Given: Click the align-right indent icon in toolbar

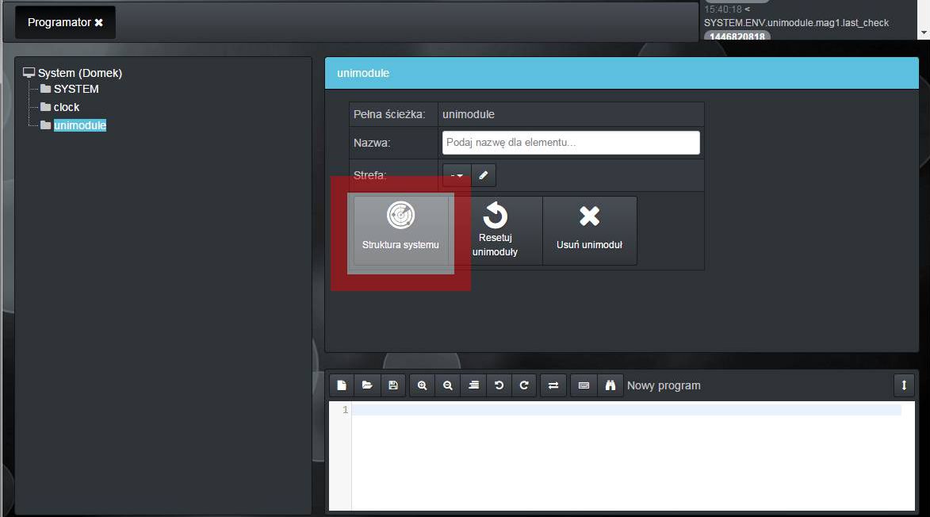Looking at the screenshot, I should [x=473, y=385].
